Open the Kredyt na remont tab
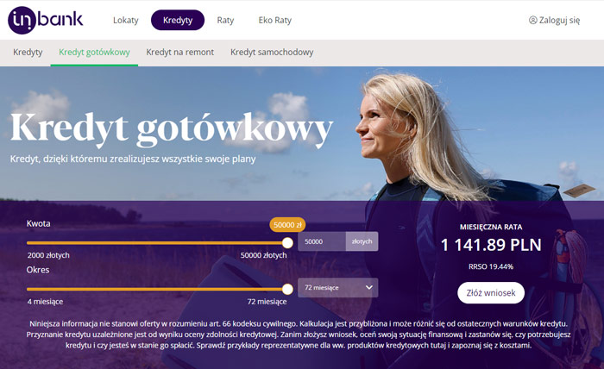 179,52
